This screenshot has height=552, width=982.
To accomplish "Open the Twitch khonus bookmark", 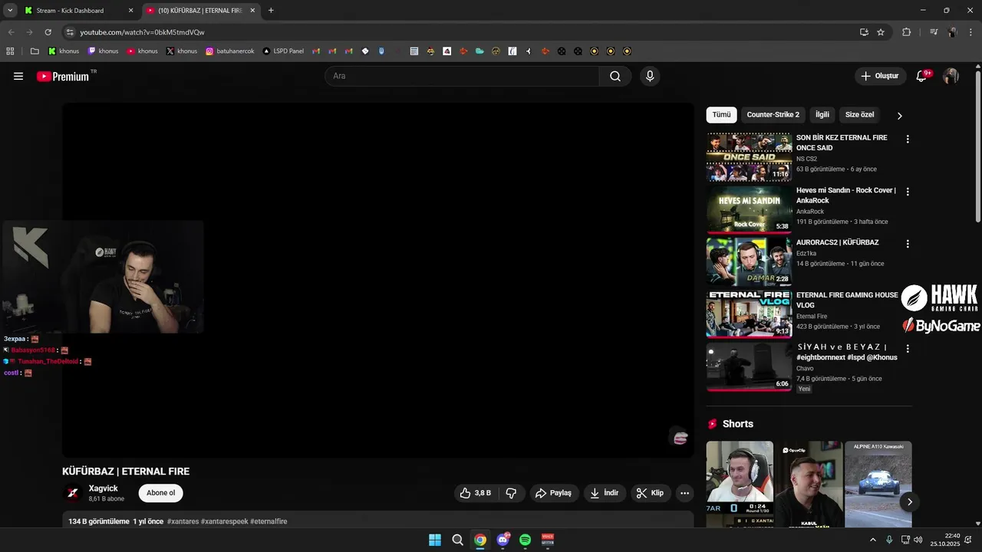I will pos(103,51).
